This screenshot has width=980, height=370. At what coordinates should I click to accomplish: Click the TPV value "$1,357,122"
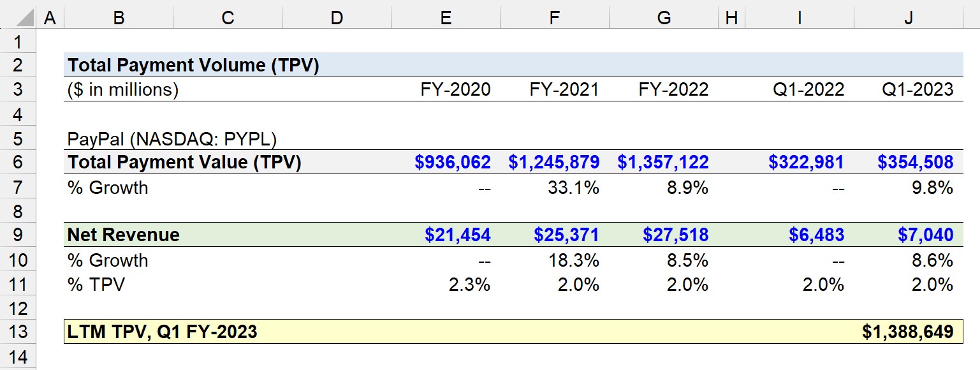663,162
